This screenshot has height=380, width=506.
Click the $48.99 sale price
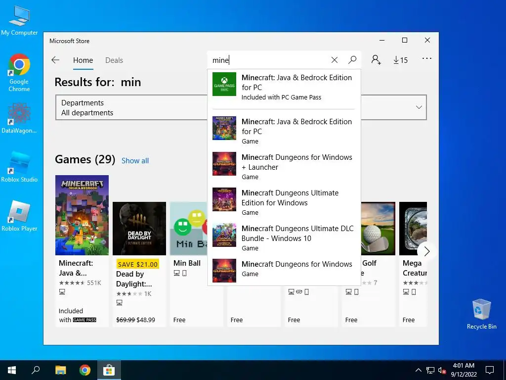click(146, 320)
